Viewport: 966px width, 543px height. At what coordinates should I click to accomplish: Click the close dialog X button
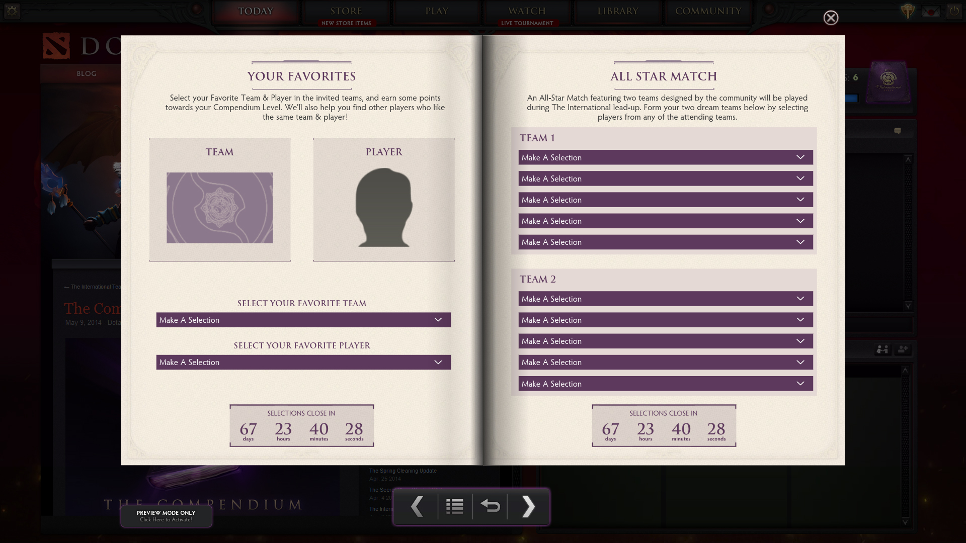point(831,17)
